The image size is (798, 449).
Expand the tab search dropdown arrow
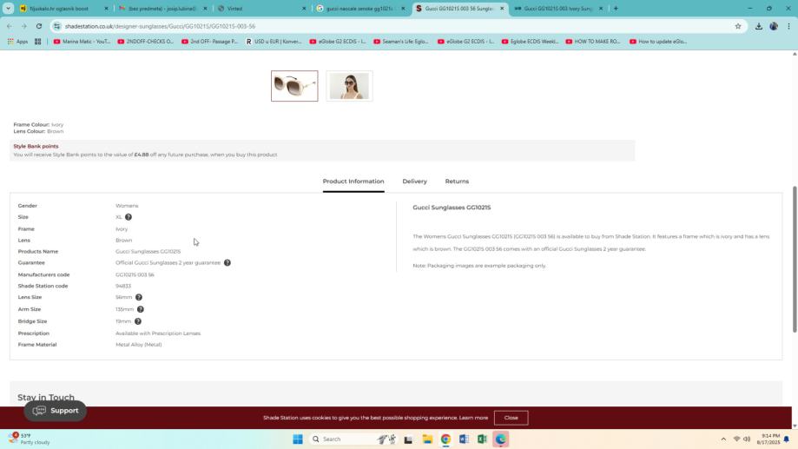tap(8, 8)
